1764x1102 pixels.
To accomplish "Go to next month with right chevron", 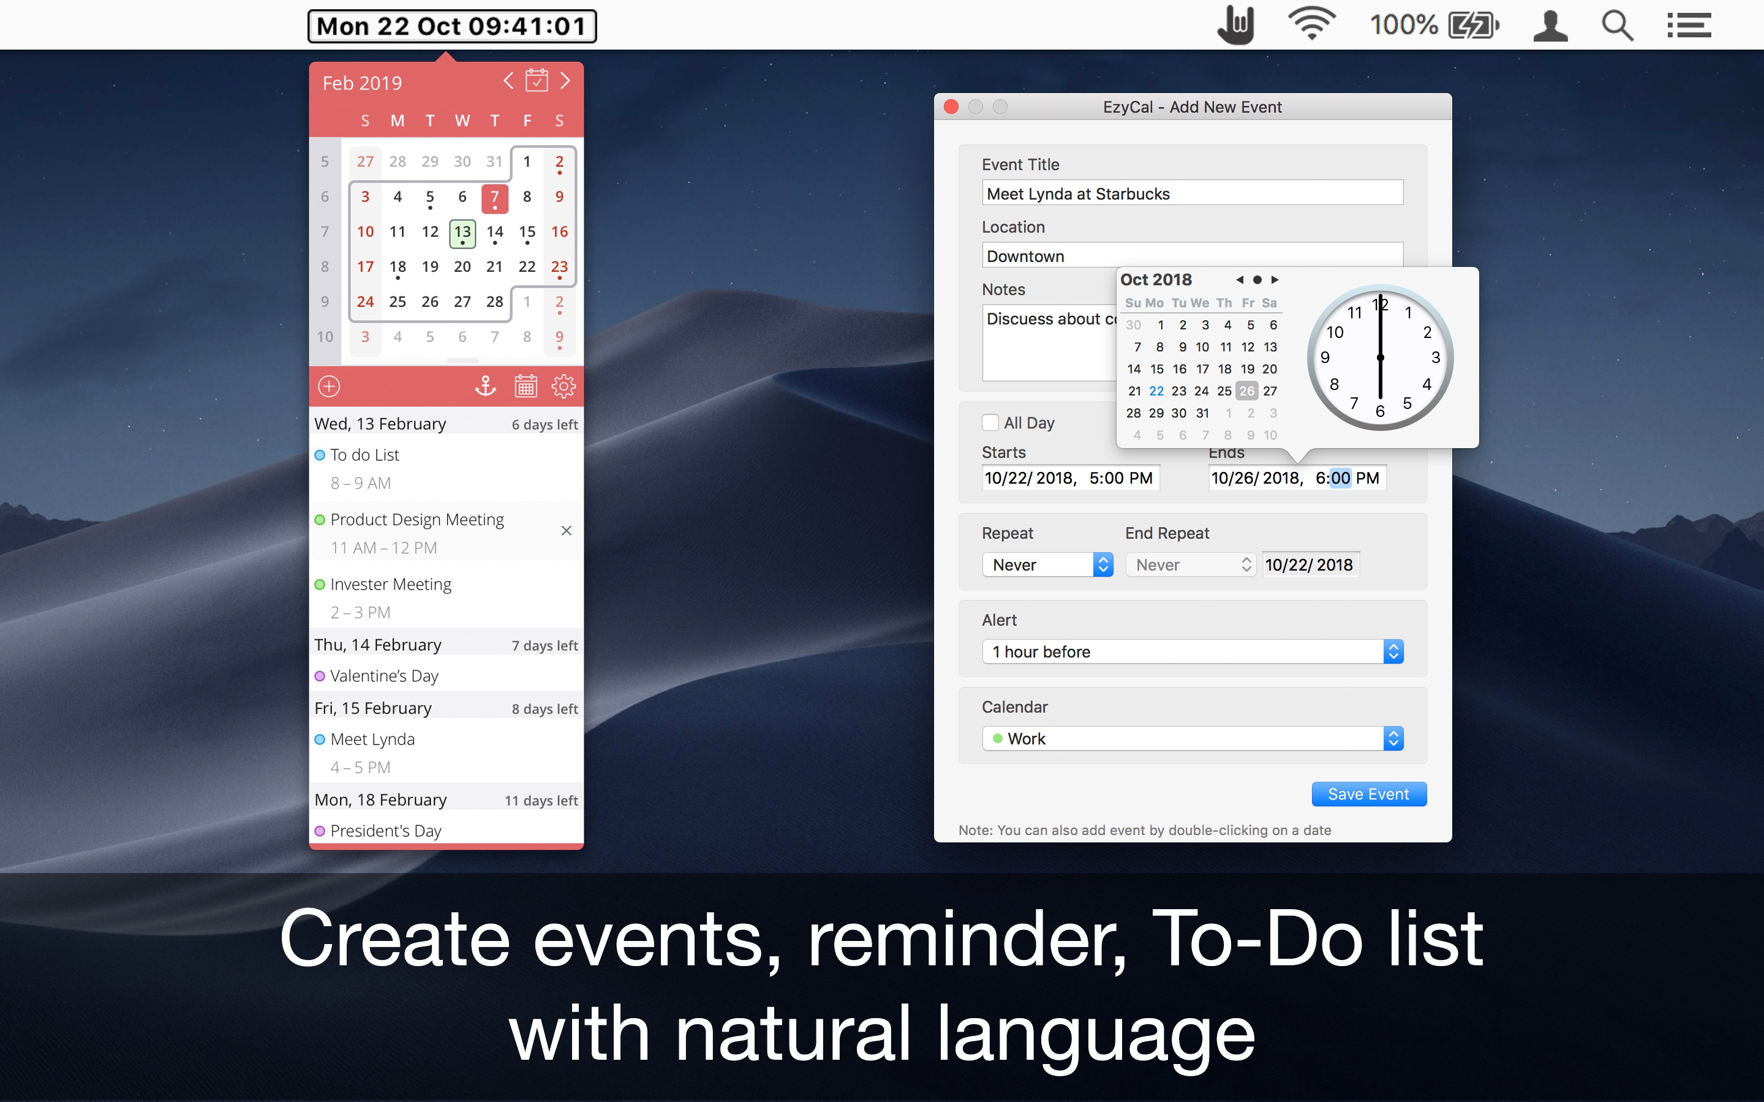I will (565, 81).
